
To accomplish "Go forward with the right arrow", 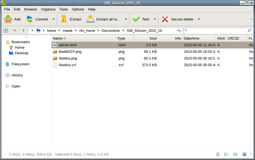I will (x=15, y=30).
